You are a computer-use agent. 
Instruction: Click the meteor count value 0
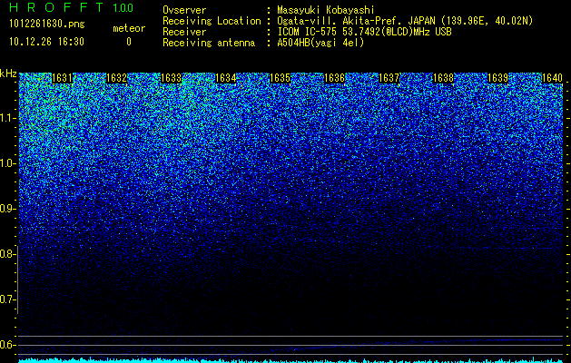click(129, 42)
